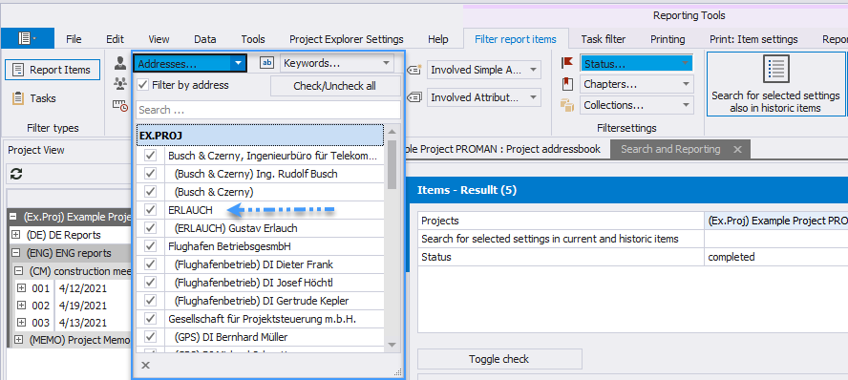Uncheck Flughafen BetriebsgesmbH checkbox
This screenshot has height=380, width=848.
(x=151, y=246)
